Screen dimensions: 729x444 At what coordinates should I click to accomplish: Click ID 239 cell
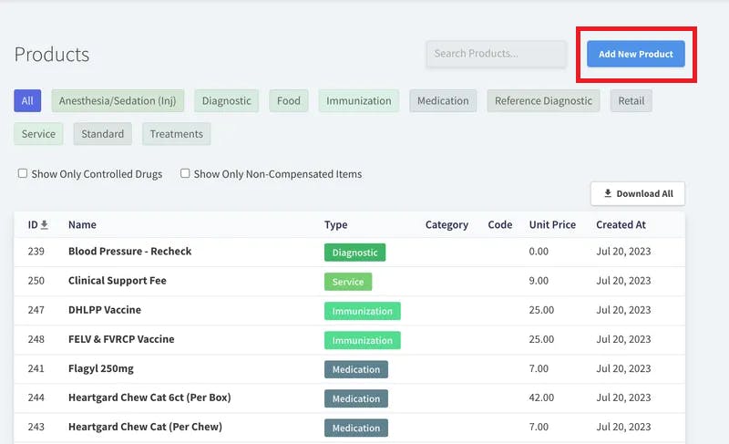click(36, 252)
